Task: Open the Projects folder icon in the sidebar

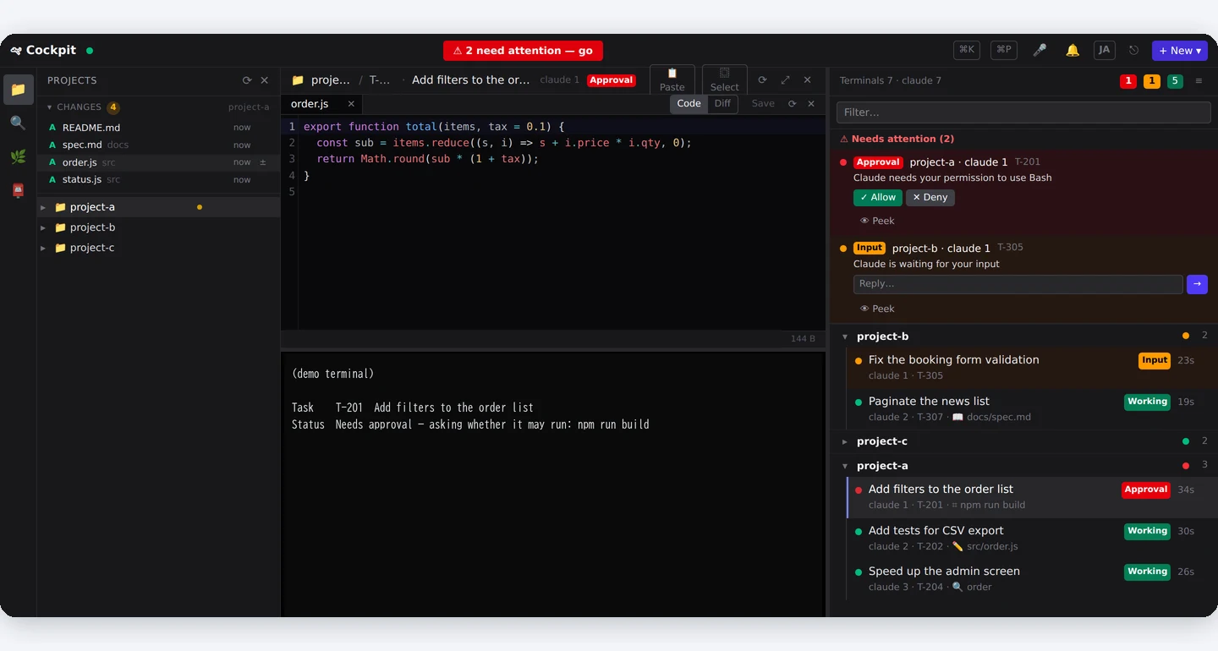Action: (x=18, y=89)
